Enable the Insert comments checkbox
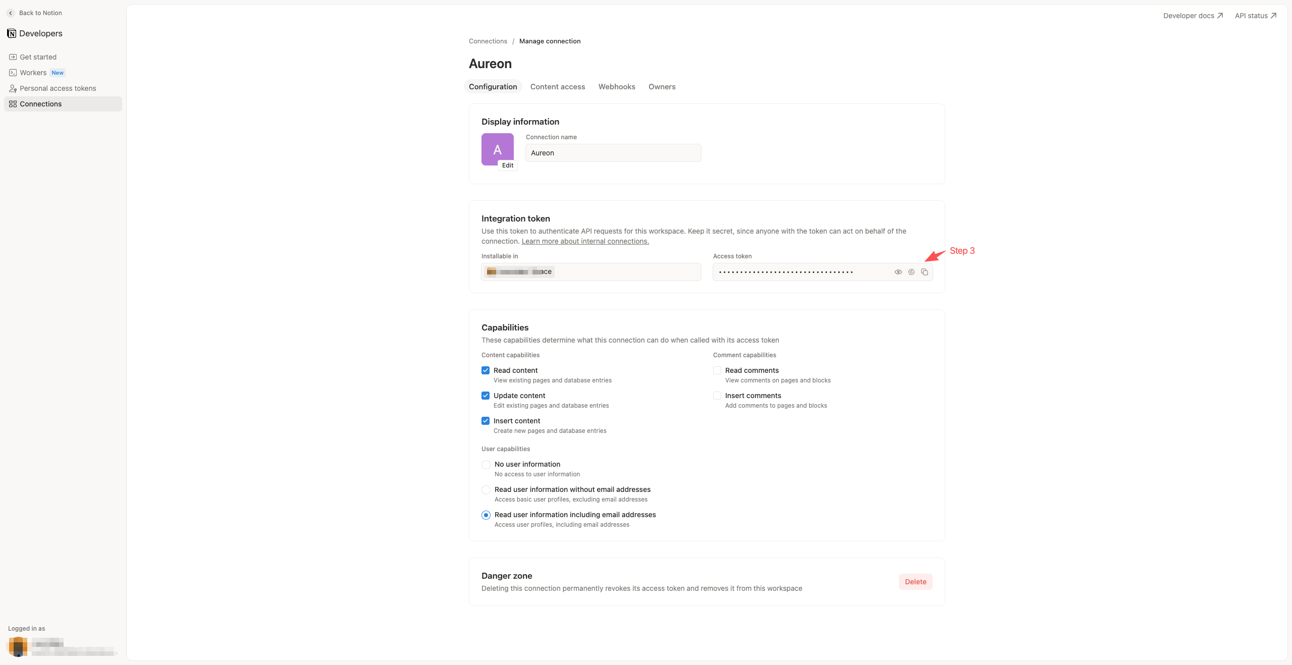 pyautogui.click(x=717, y=396)
